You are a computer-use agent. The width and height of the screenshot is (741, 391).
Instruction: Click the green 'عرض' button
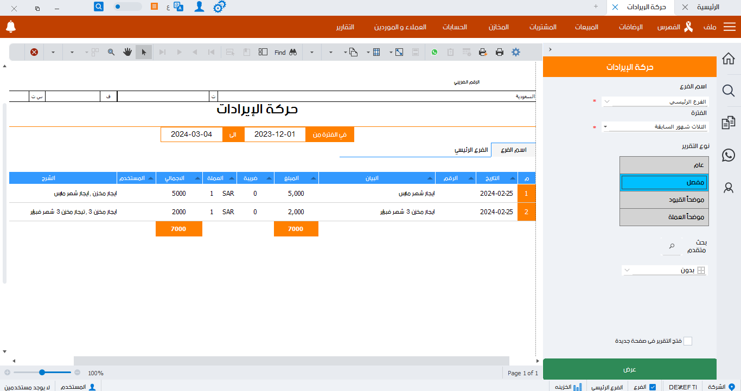pyautogui.click(x=629, y=369)
